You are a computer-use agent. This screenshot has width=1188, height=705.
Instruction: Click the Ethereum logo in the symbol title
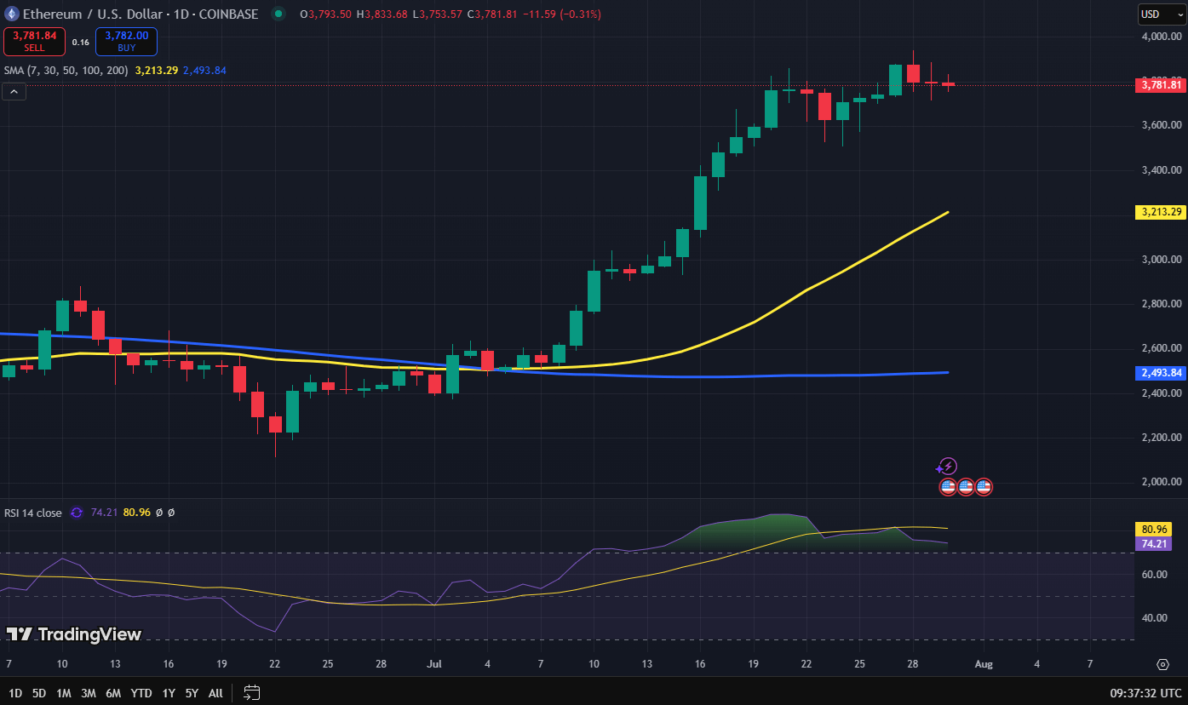coord(11,14)
